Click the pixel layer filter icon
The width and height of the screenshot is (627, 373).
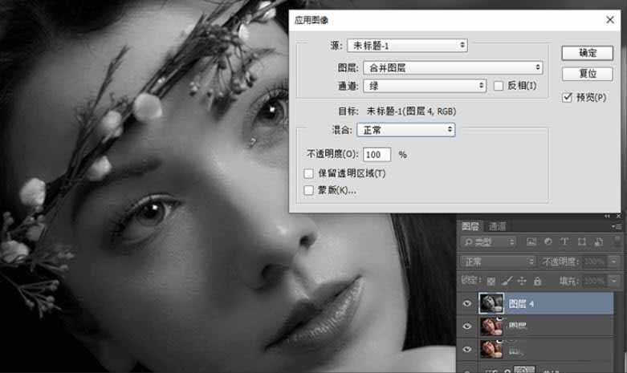coord(531,242)
